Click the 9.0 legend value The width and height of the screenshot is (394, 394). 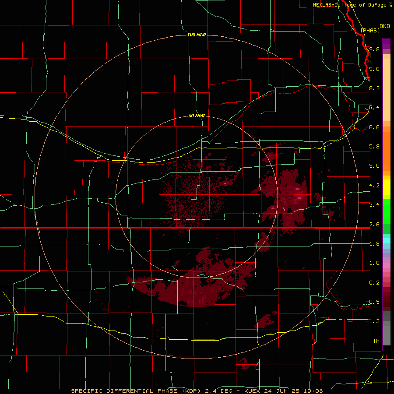(x=374, y=69)
